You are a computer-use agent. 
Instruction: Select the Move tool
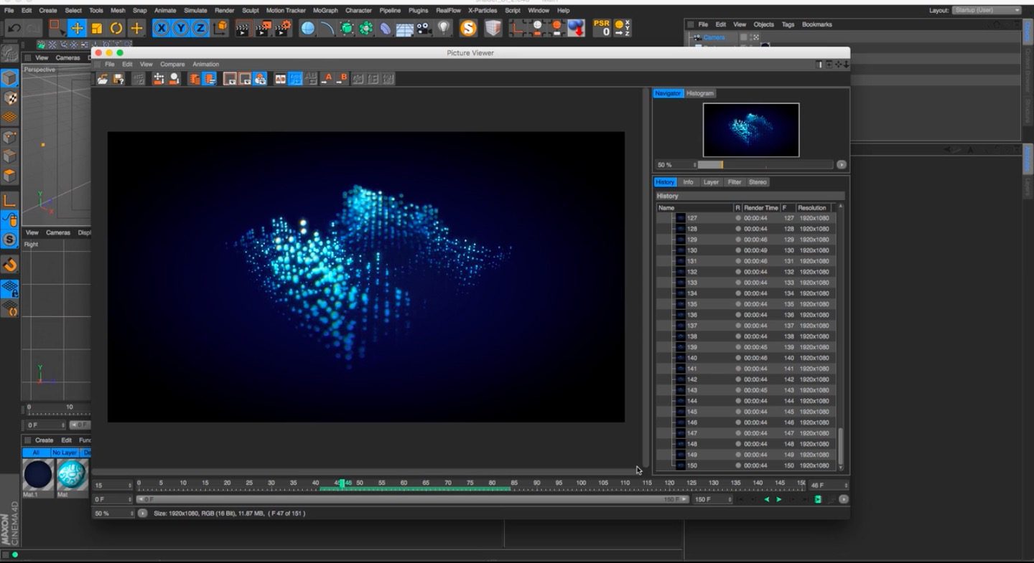tap(77, 28)
